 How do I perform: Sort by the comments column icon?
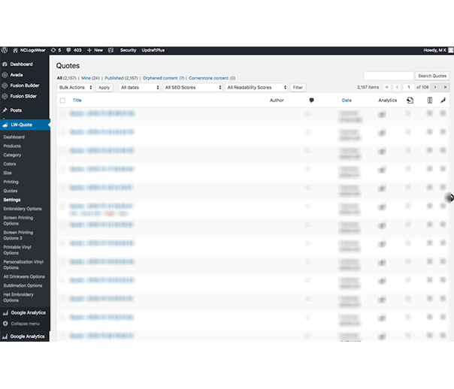point(311,100)
